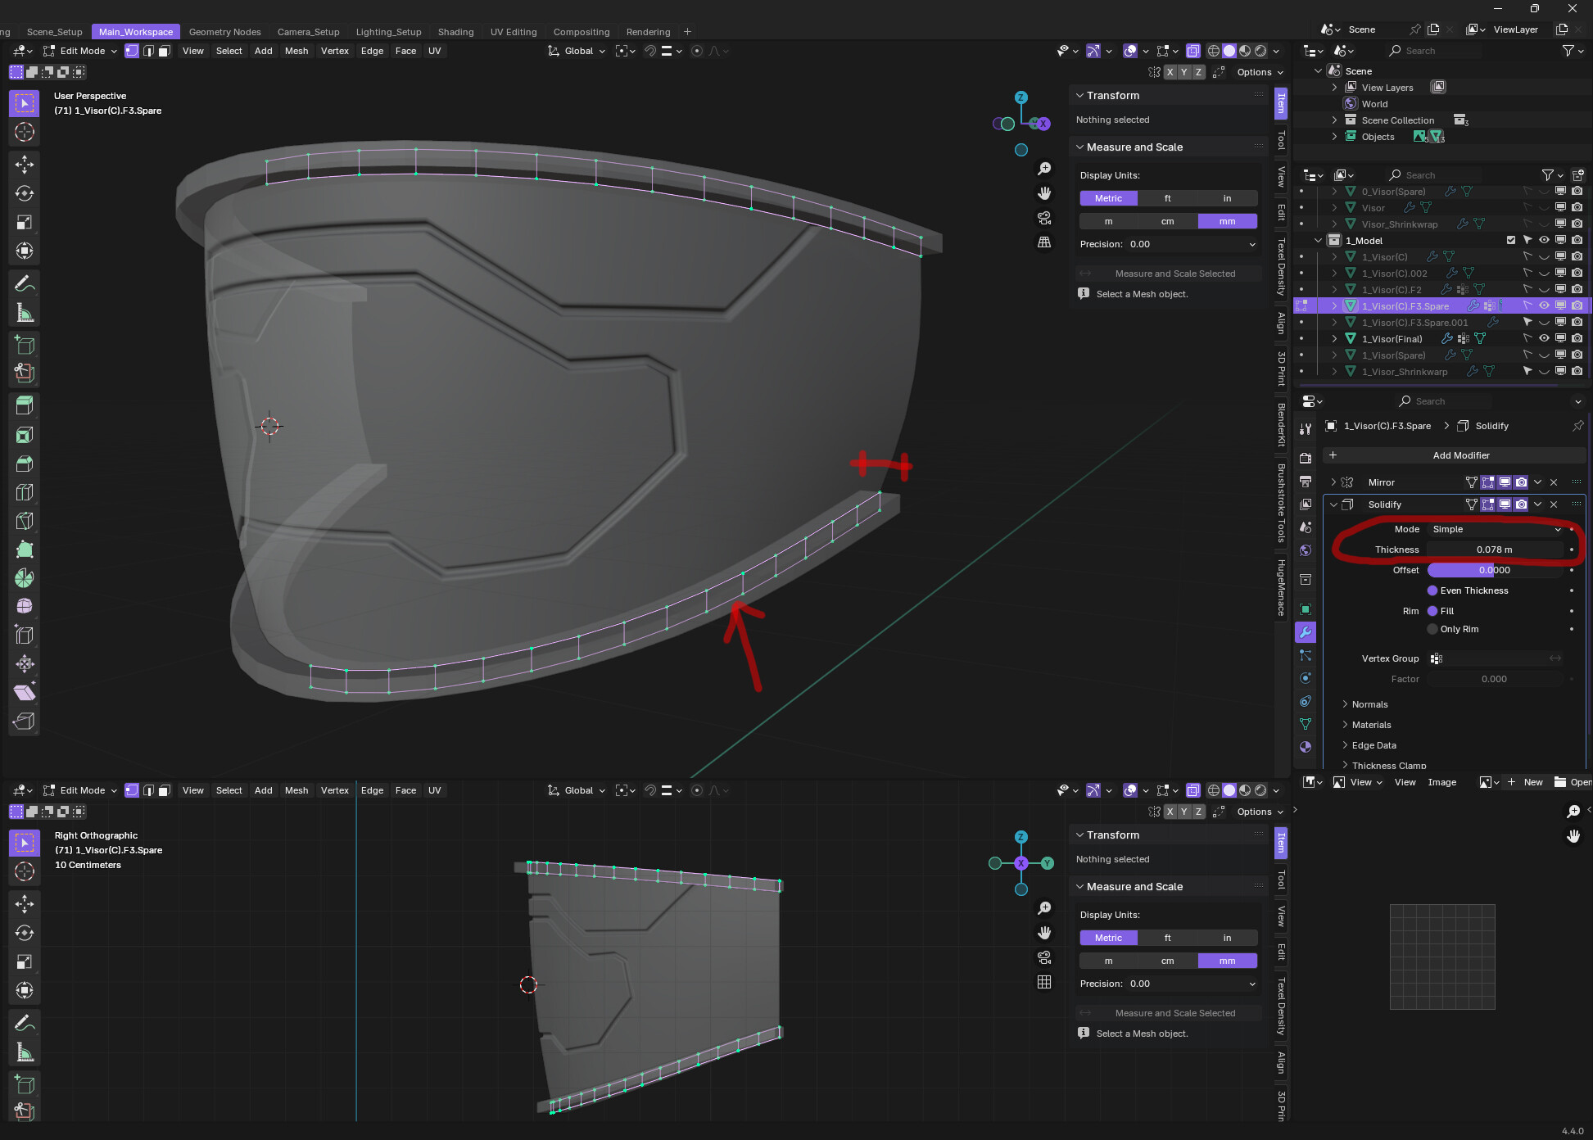The image size is (1593, 1140).
Task: Expand the Normals subpanel
Action: click(x=1369, y=704)
